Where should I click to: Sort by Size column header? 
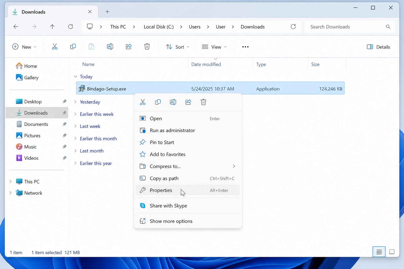click(327, 64)
